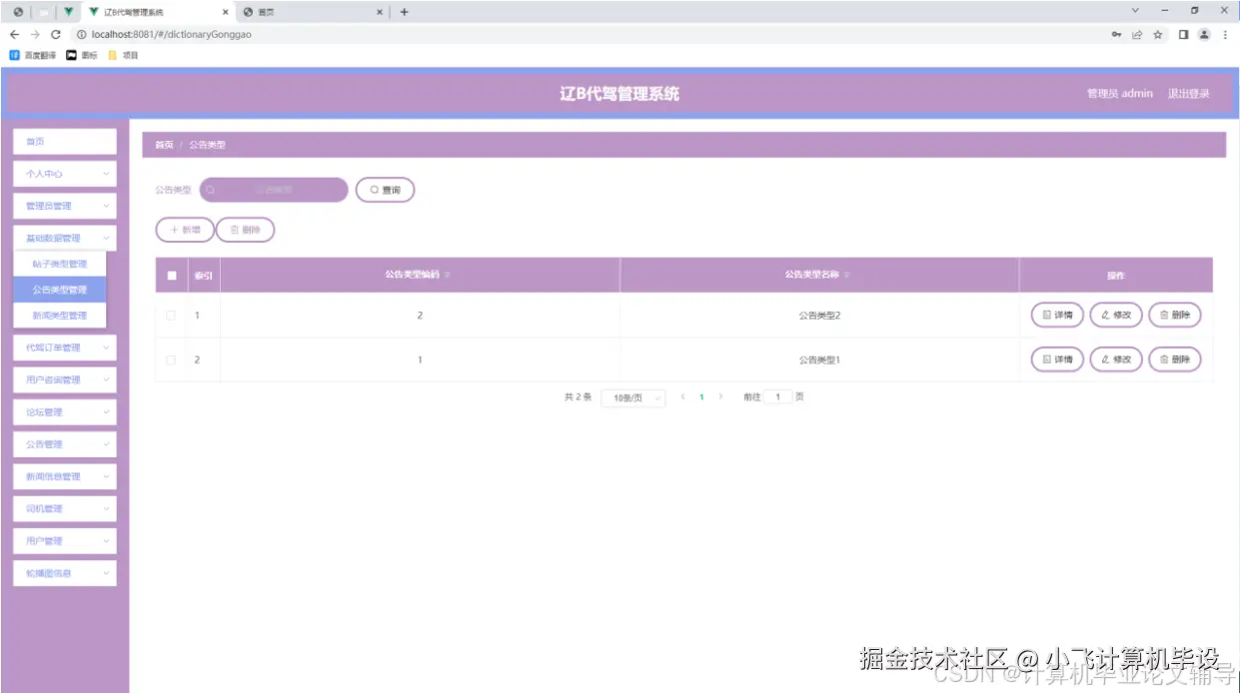Expand the 个人中心 sidebar menu
This screenshot has height=693, width=1240.
(x=65, y=174)
